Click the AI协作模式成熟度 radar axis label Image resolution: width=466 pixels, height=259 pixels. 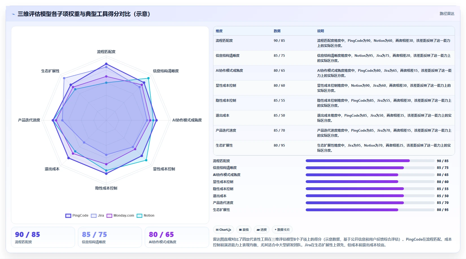(187, 120)
